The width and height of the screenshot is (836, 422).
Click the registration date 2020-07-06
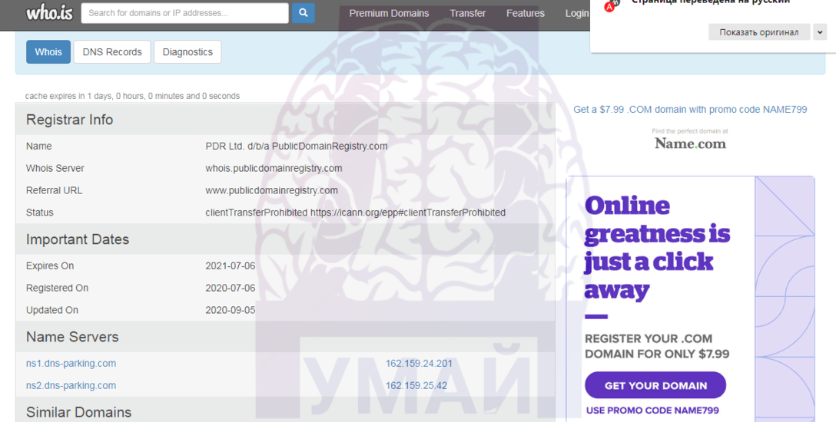pyautogui.click(x=231, y=288)
